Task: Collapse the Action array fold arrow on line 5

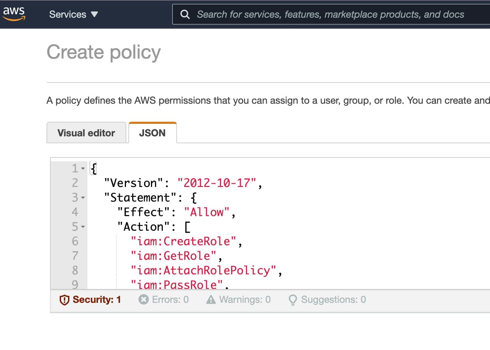Action: point(83,227)
